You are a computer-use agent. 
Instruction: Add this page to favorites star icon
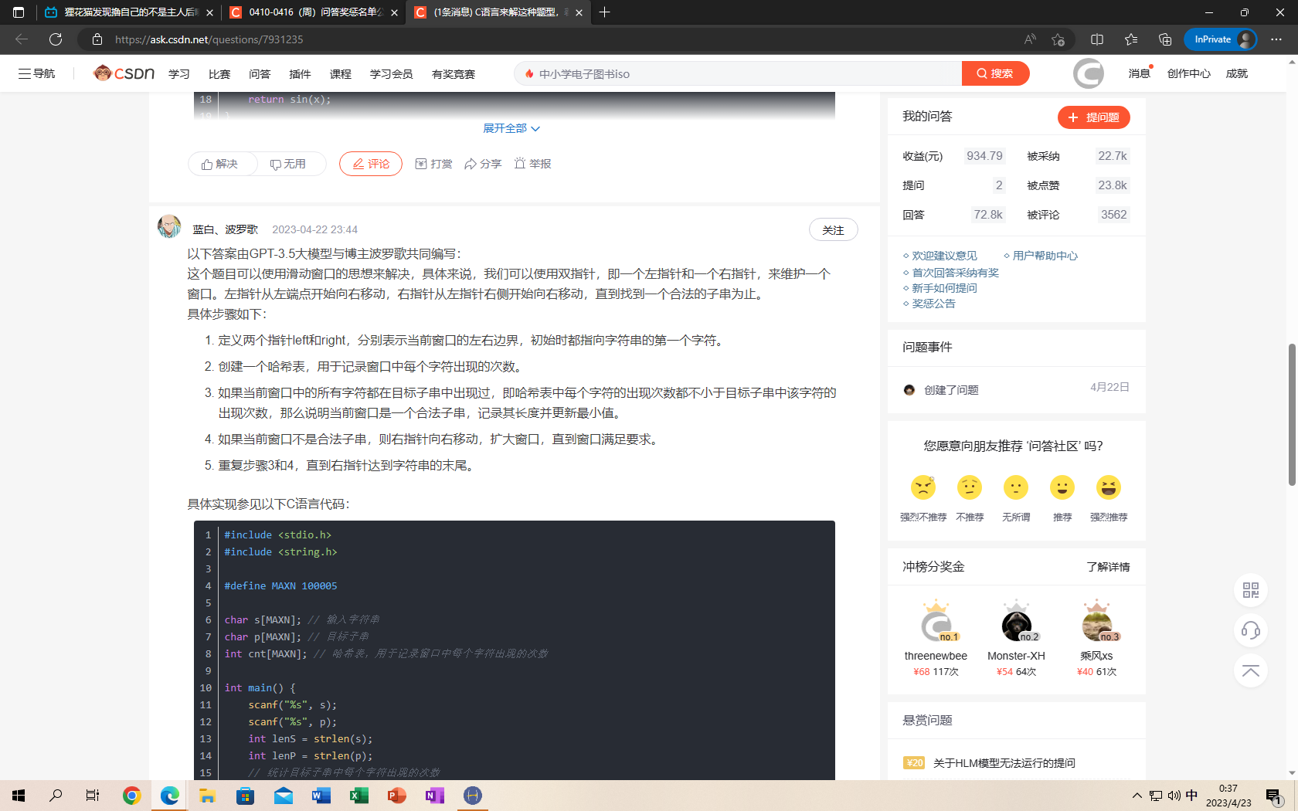[x=1058, y=39]
